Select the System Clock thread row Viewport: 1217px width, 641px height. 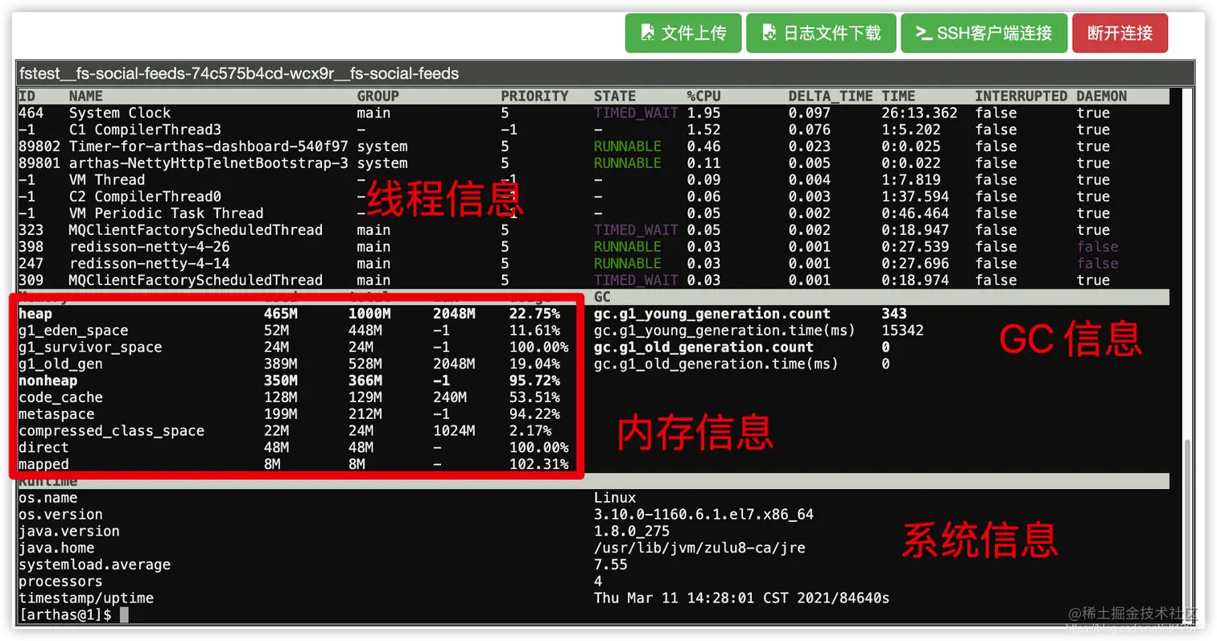tap(594, 113)
